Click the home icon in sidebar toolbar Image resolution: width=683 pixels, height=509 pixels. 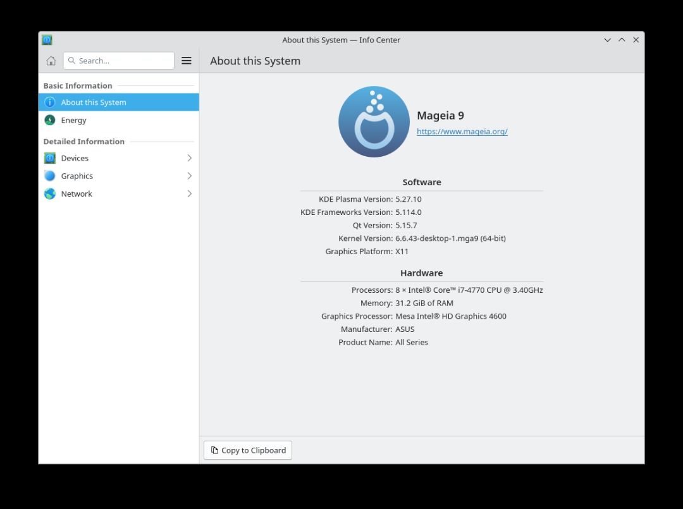tap(51, 61)
